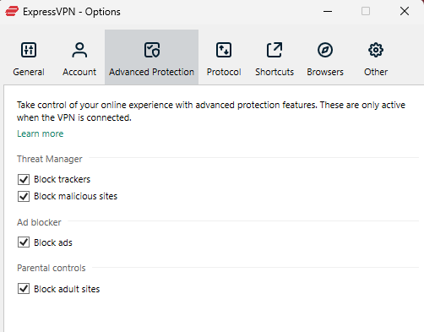
Task: Select the Advanced Protection shield icon tab
Action: [x=151, y=57]
